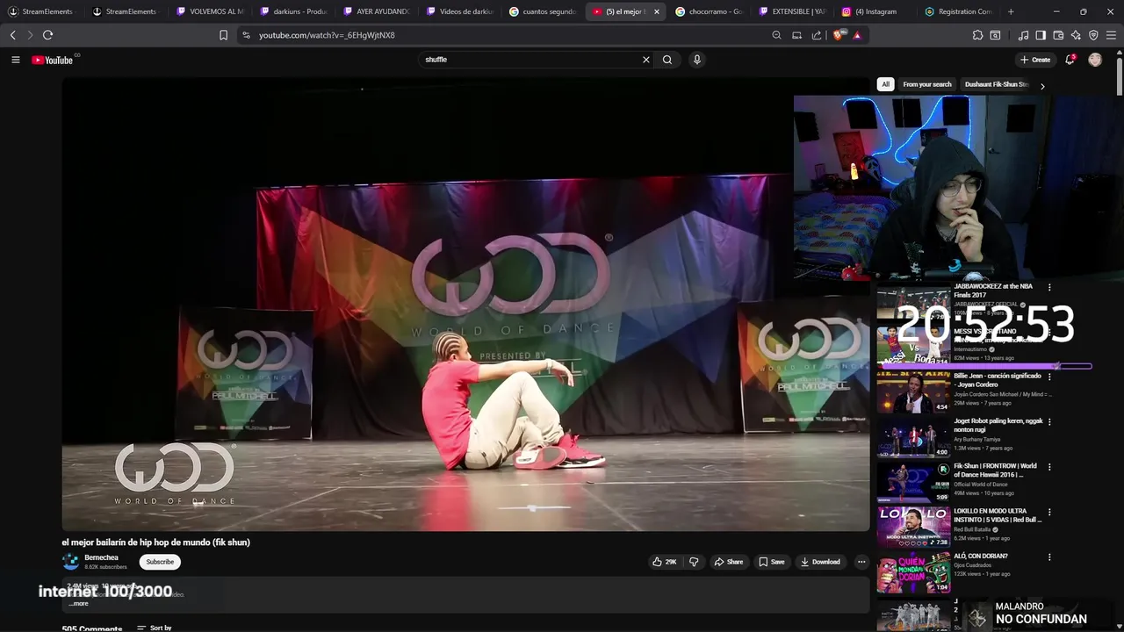
Task: Open Fik-Shun FRONTROW video thumbnail
Action: coord(913,482)
